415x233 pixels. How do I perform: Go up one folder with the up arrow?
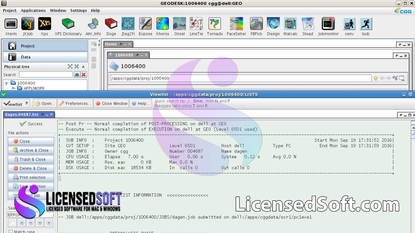[x=376, y=78]
